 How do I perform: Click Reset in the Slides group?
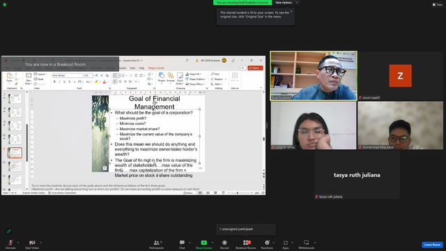[39, 79]
